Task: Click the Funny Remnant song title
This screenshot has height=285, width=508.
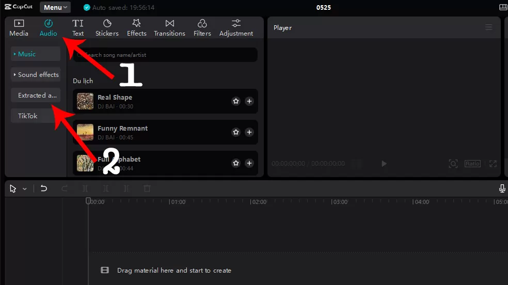Action: 122,128
